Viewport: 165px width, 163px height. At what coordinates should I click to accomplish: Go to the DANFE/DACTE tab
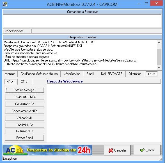pos(112,74)
